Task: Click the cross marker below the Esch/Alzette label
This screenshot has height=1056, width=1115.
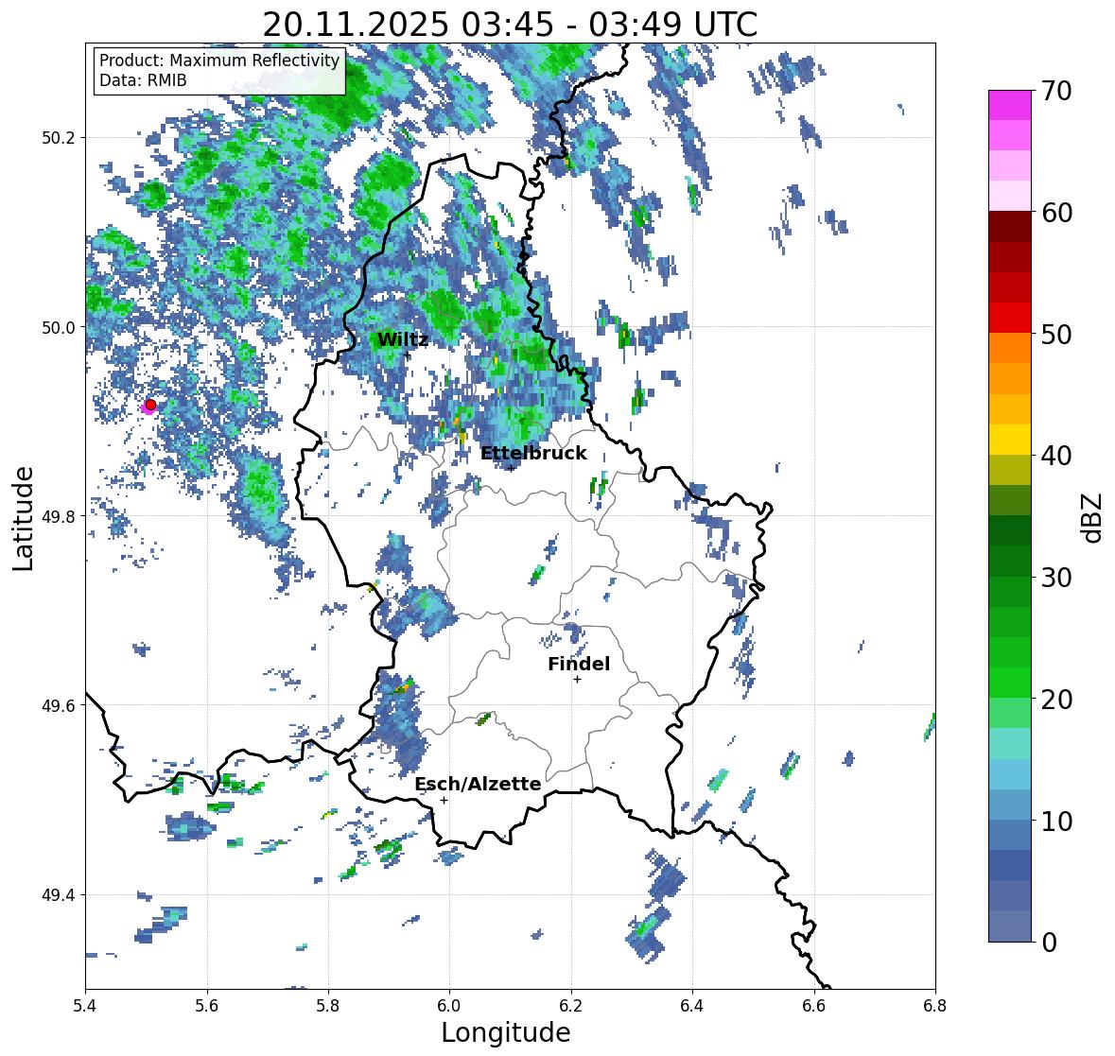Action: pyautogui.click(x=444, y=800)
